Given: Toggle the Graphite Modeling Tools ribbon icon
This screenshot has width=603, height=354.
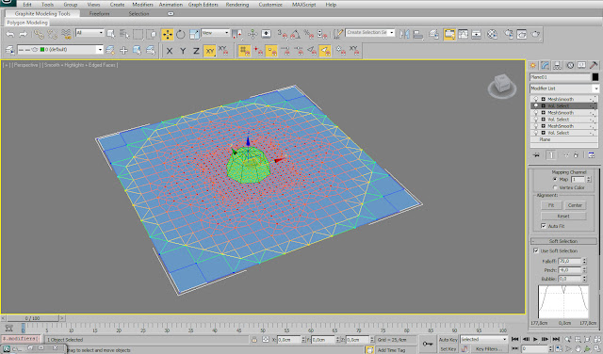Looking at the screenshot, I should 449,34.
